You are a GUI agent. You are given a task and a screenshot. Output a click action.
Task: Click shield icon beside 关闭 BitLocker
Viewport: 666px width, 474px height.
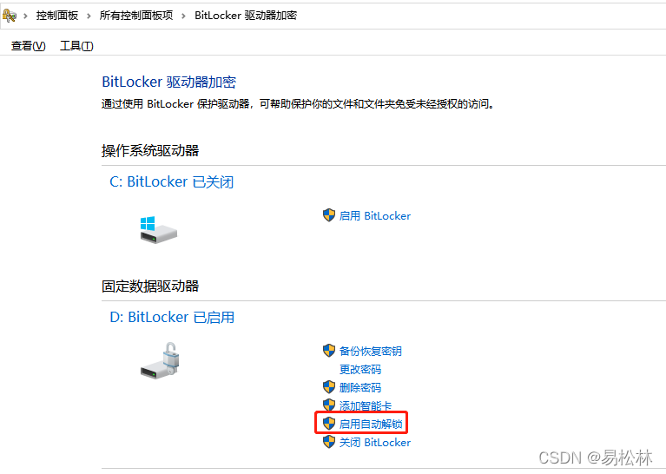(329, 442)
